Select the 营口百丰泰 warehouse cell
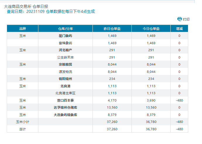The width and height of the screenshot is (202, 144). (x=66, y=100)
